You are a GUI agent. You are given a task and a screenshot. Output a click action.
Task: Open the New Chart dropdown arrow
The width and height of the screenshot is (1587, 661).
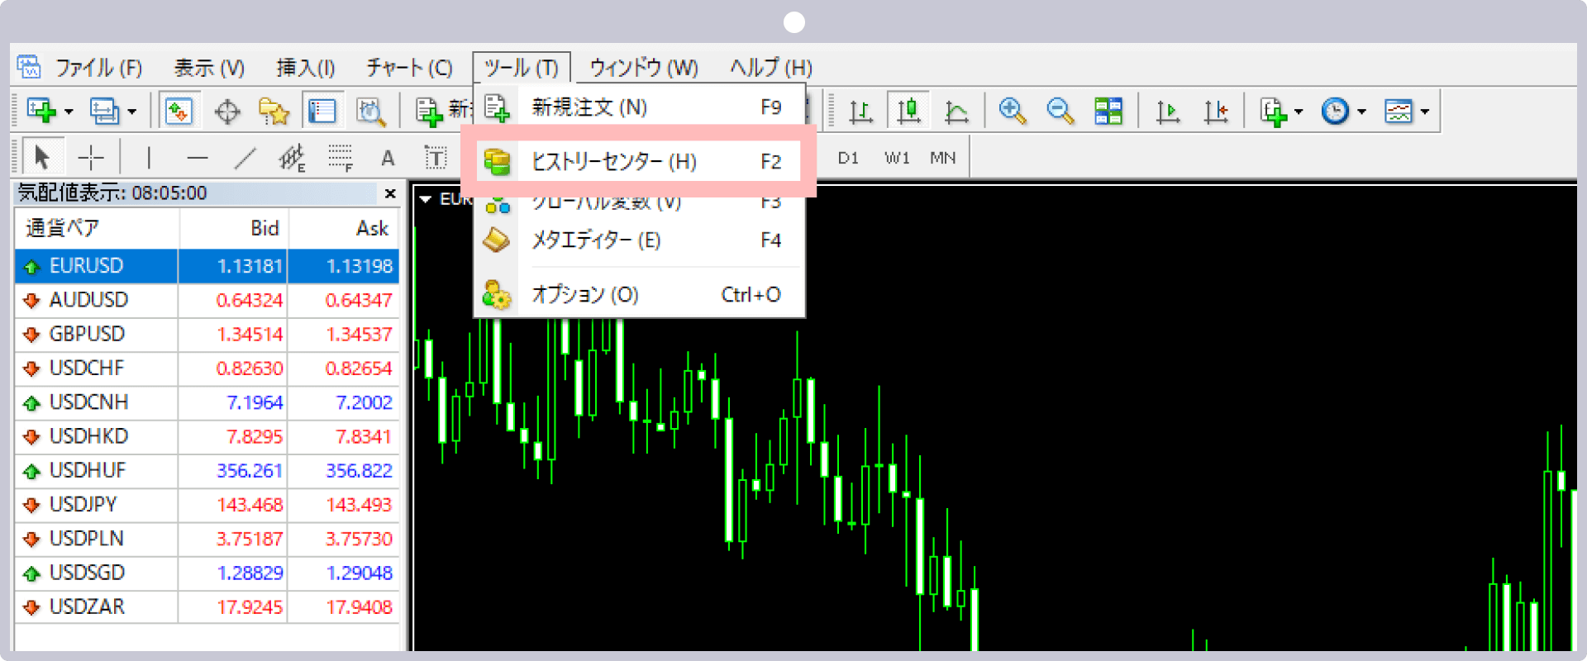69,111
